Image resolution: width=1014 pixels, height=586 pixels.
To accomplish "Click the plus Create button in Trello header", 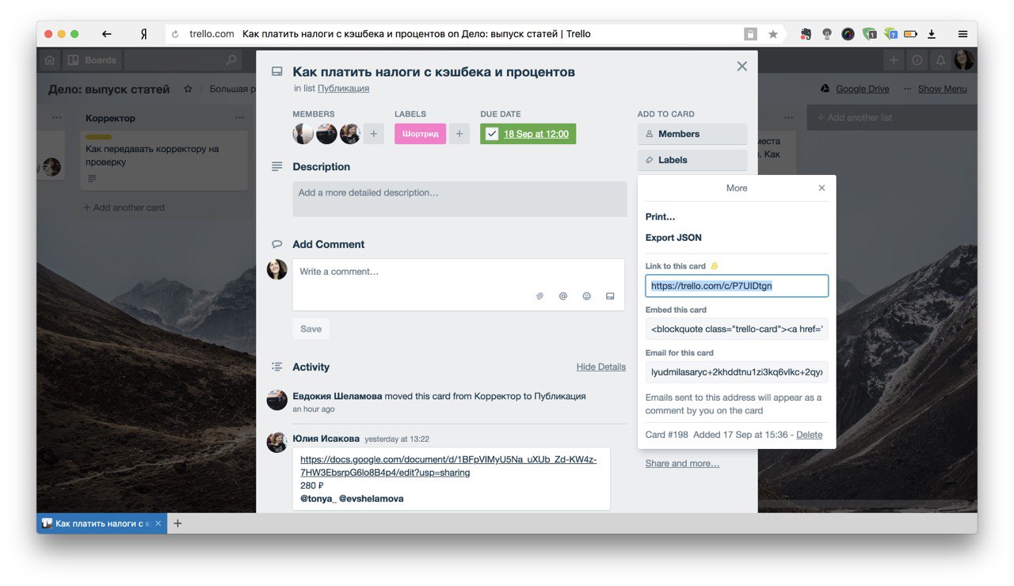I will pos(894,60).
